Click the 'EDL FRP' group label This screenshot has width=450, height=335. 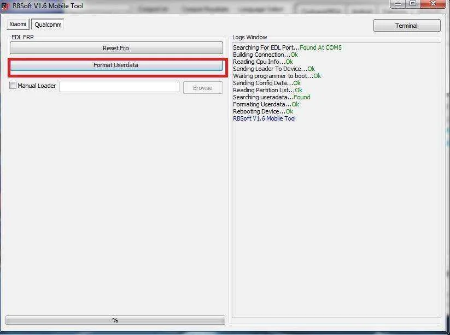[22, 37]
